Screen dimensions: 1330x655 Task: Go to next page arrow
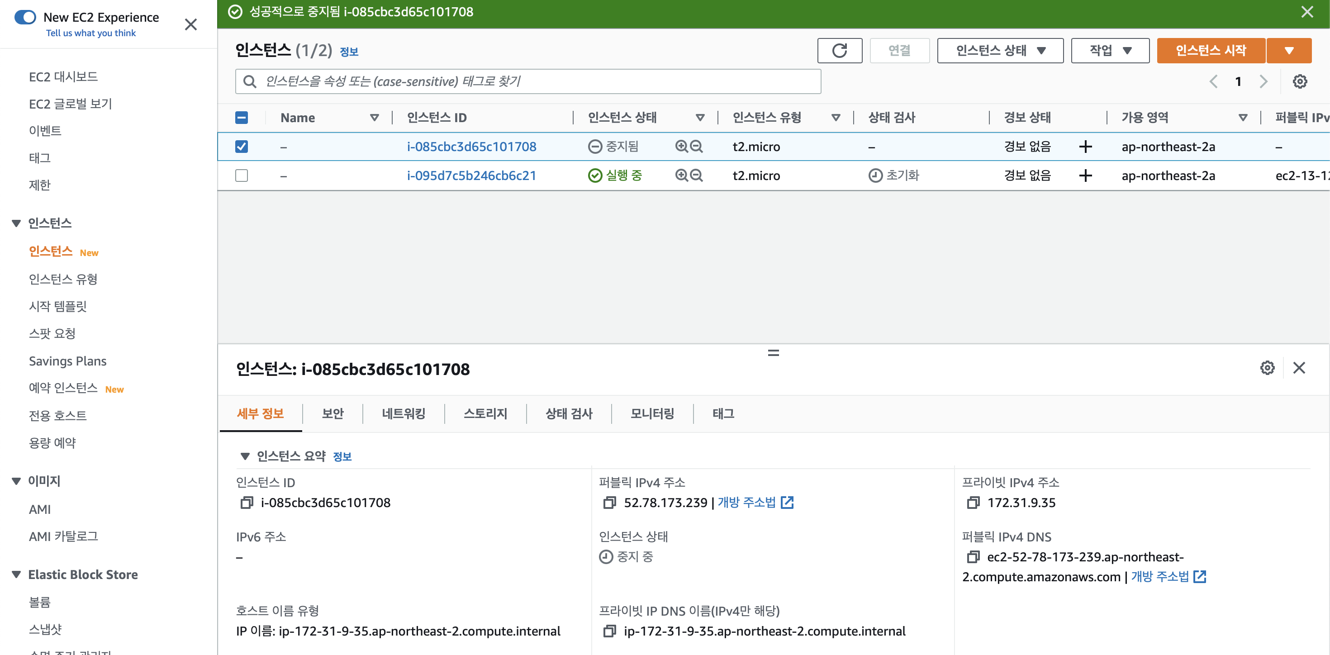(1263, 81)
